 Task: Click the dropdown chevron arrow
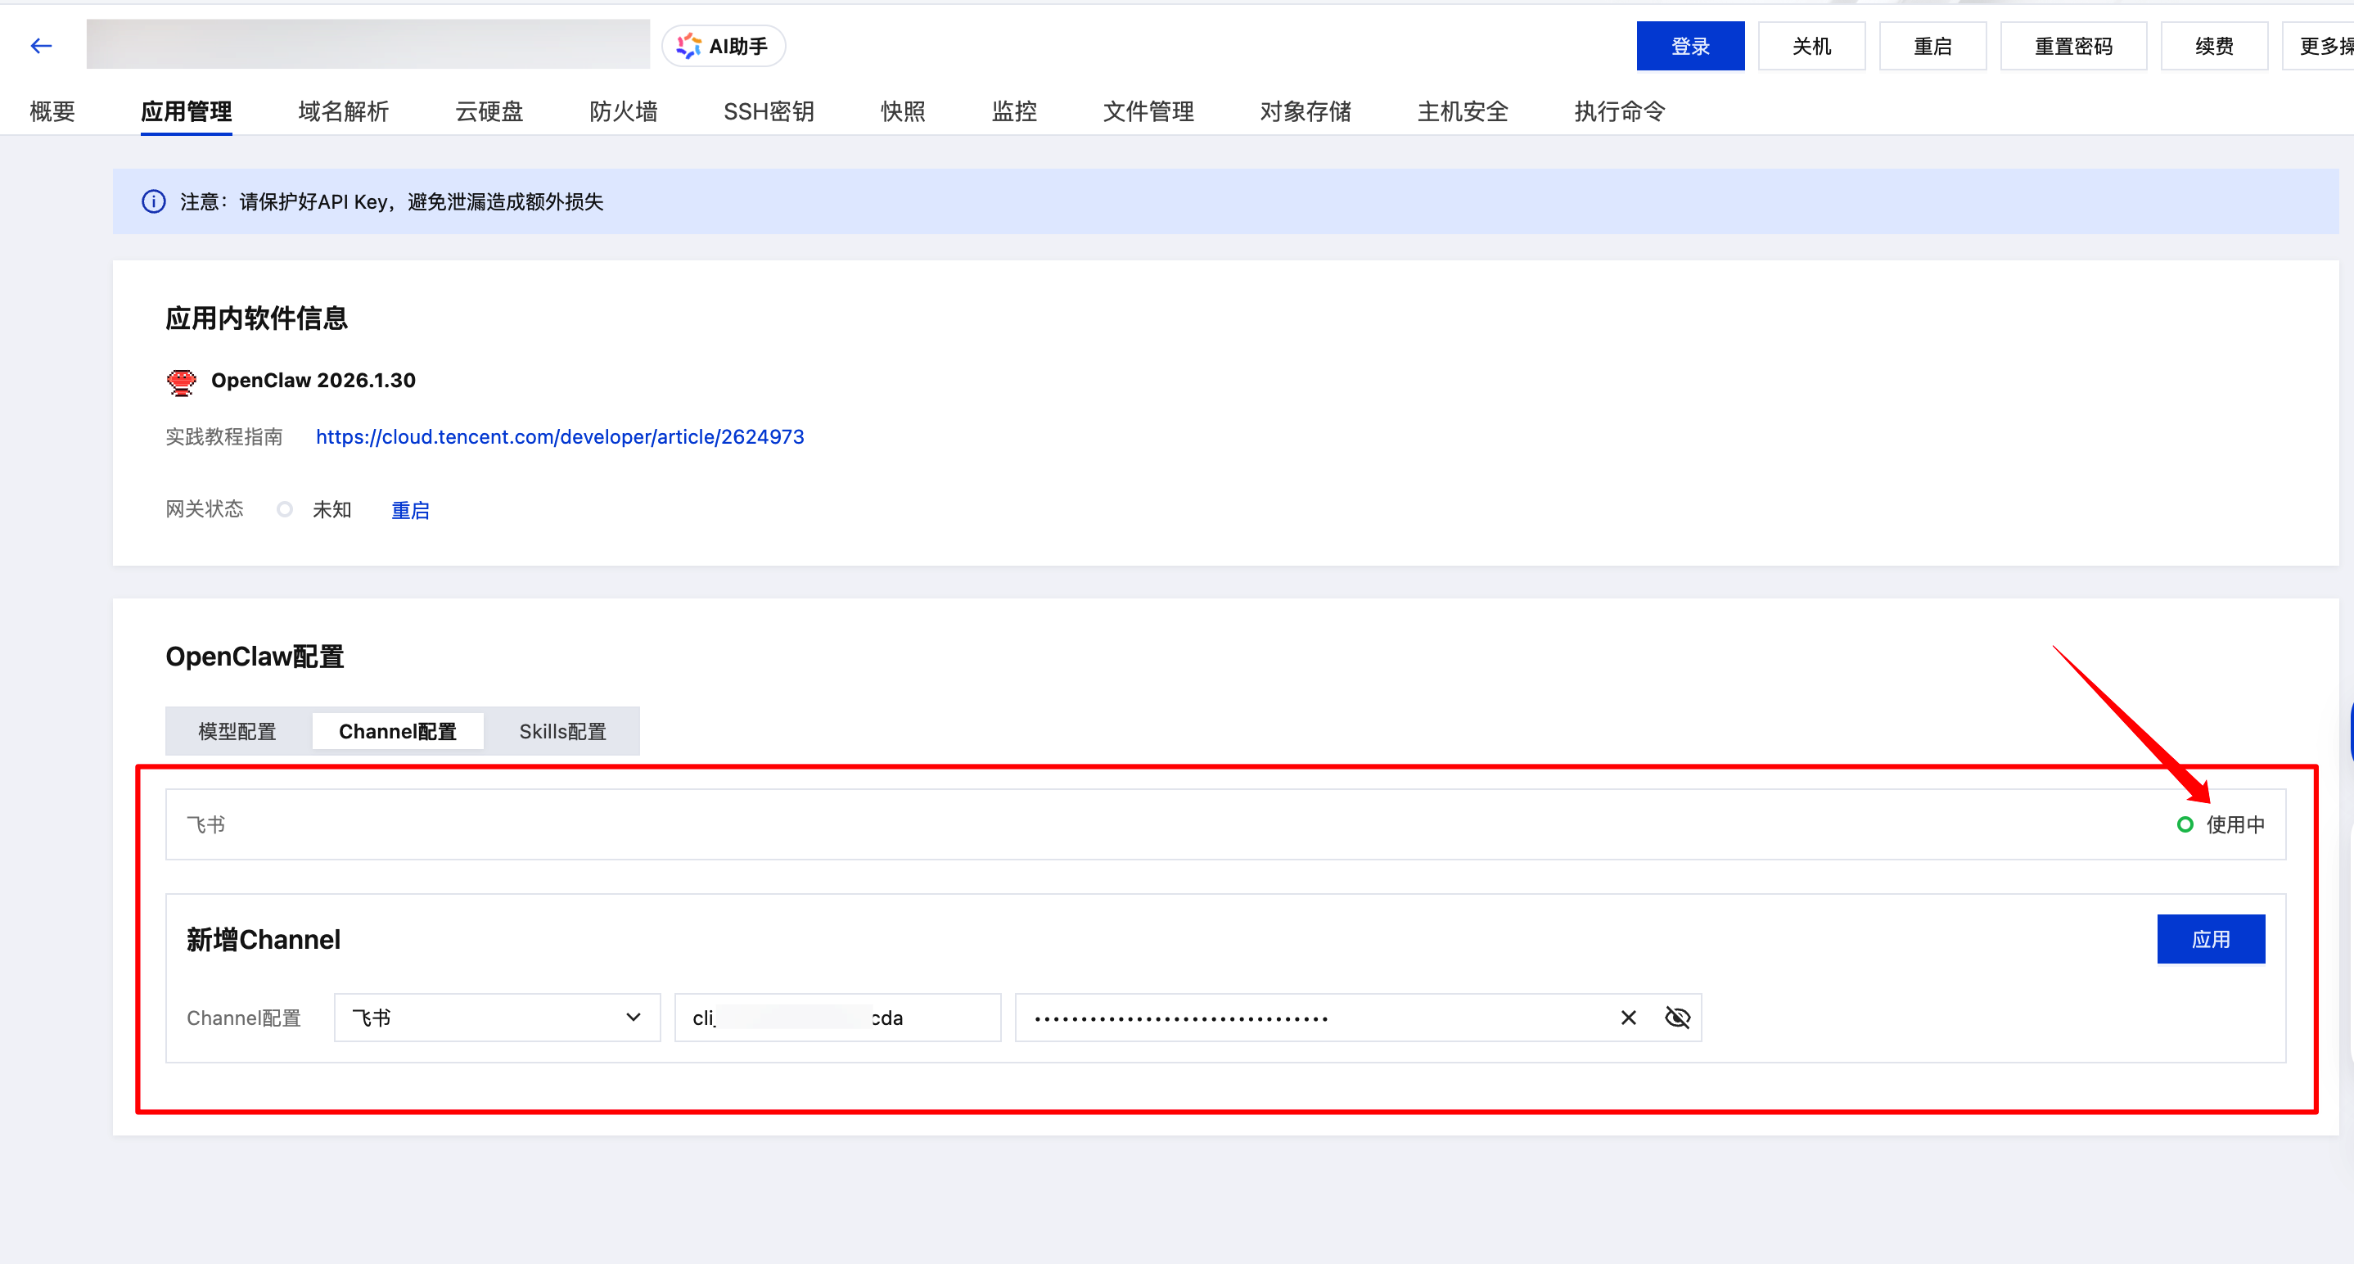pos(633,1018)
